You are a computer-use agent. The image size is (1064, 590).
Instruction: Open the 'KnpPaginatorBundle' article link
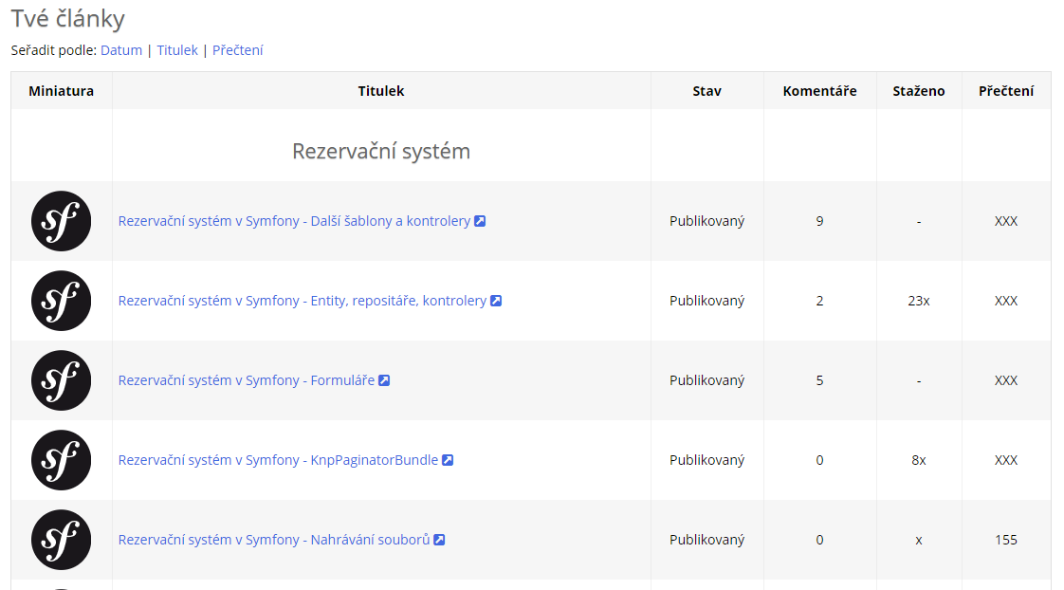pyautogui.click(x=278, y=460)
